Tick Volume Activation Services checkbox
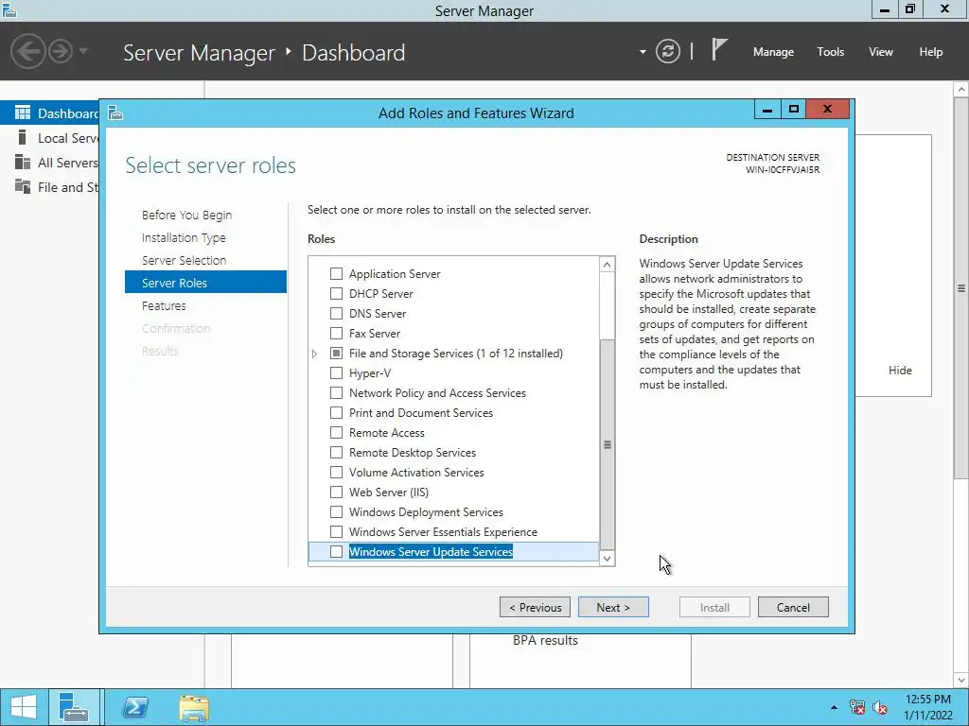 [x=336, y=473]
